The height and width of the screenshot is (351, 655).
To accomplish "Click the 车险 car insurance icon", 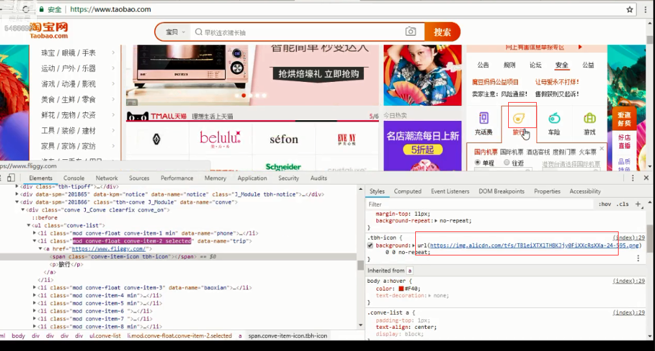I will point(554,119).
